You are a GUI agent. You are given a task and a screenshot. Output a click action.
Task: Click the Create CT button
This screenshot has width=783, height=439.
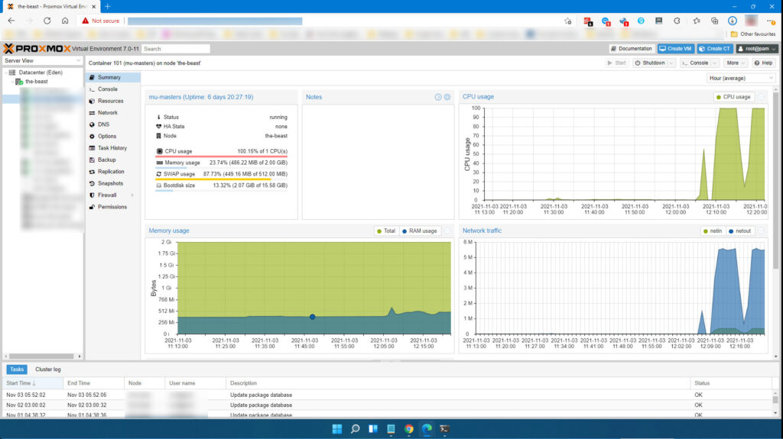point(715,49)
